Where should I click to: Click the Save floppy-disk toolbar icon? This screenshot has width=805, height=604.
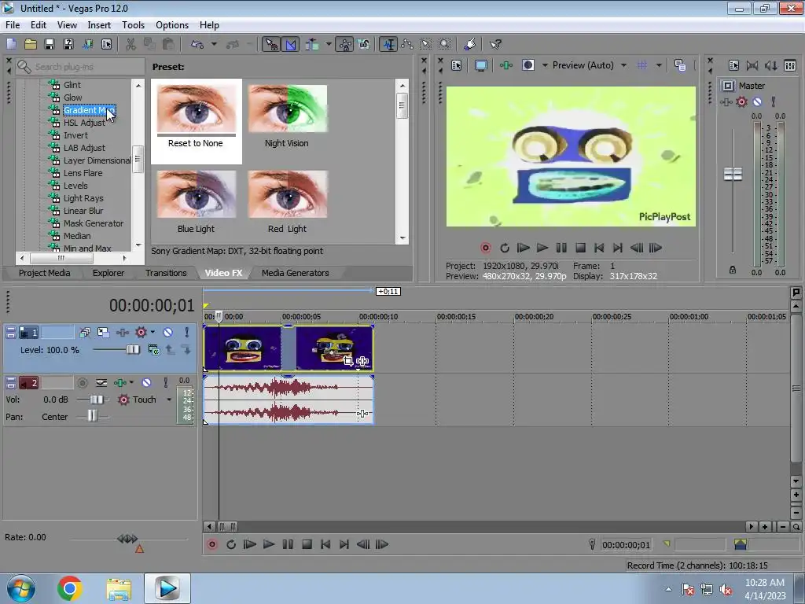pos(50,44)
